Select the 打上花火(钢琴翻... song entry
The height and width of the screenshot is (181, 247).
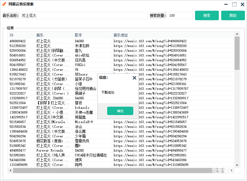tap(52, 51)
